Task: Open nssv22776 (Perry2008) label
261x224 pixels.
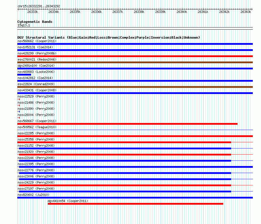Action: click(36, 170)
